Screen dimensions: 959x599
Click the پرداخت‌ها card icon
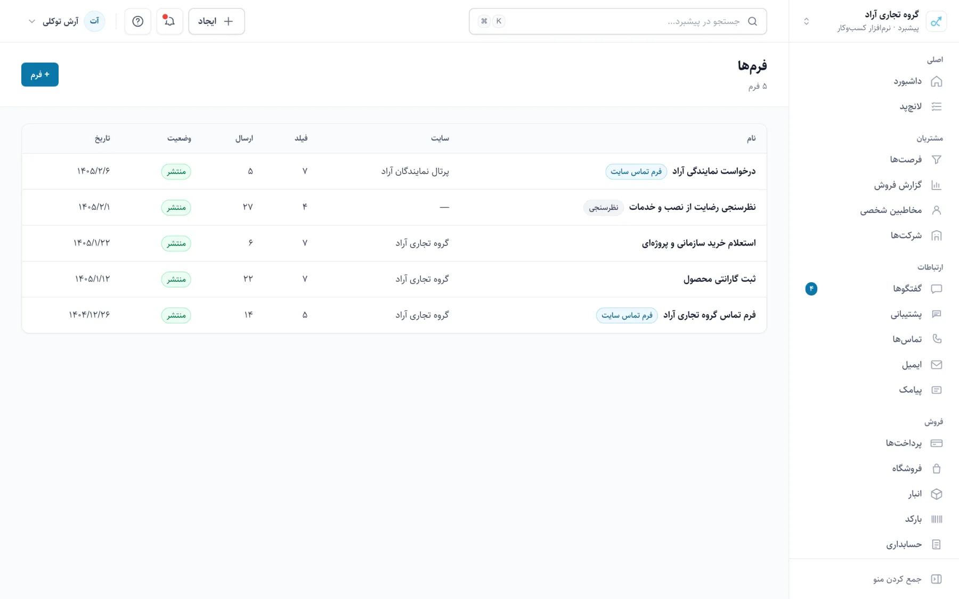click(936, 443)
